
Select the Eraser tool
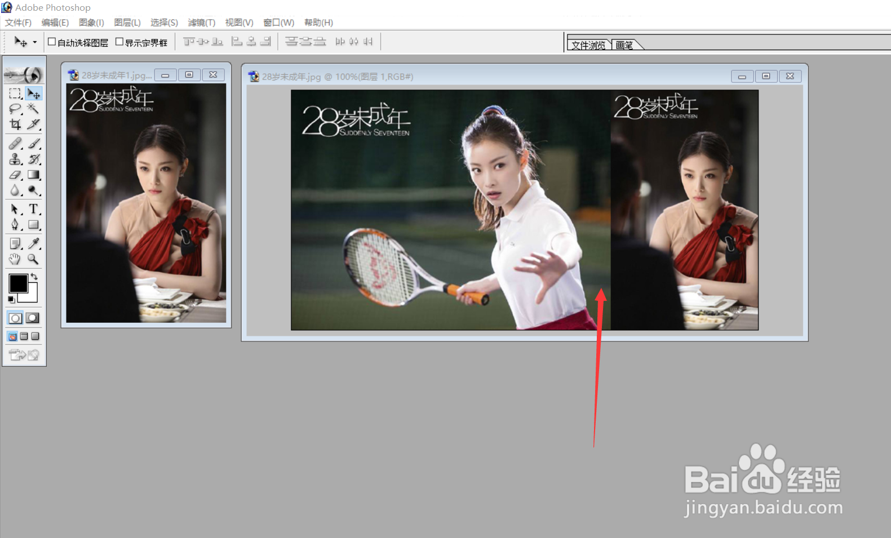tap(15, 175)
